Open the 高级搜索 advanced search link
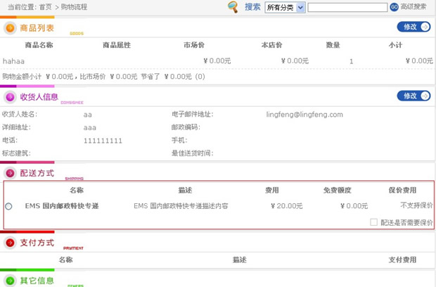Image resolution: width=436 pixels, height=287 pixels. tap(413, 7)
